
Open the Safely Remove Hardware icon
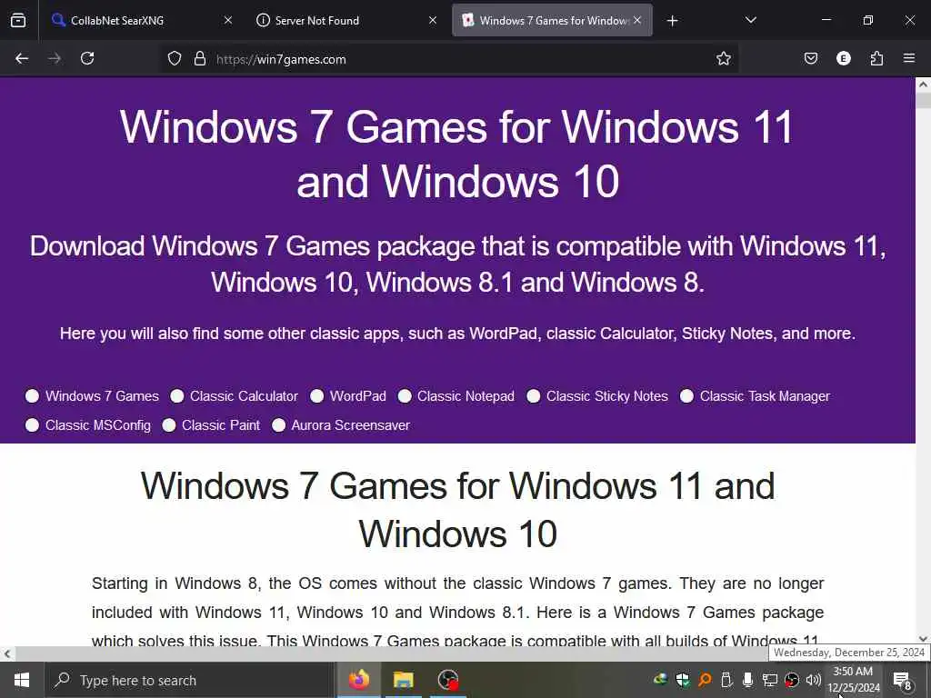(726, 680)
